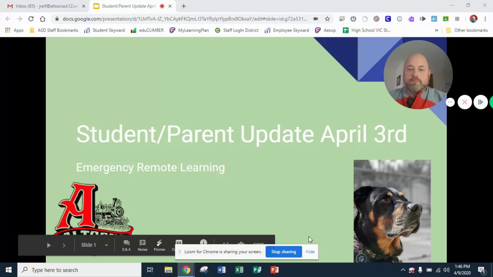Open Staff LogIn District bookmark
493x277 pixels.
(x=236, y=30)
